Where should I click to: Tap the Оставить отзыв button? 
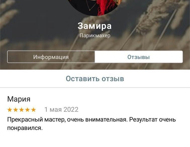pyautogui.click(x=95, y=79)
